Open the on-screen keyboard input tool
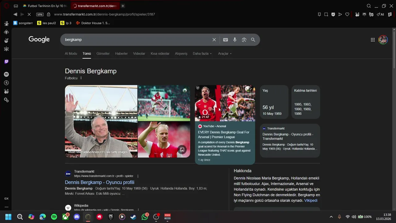Viewport: 396px width, 223px height. tap(226, 40)
